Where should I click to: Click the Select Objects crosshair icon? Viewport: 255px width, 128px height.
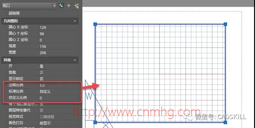tap(69, 5)
